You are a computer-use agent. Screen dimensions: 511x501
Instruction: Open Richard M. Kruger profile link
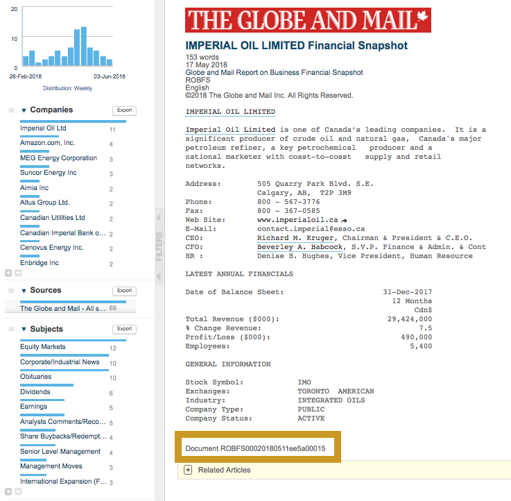click(295, 238)
